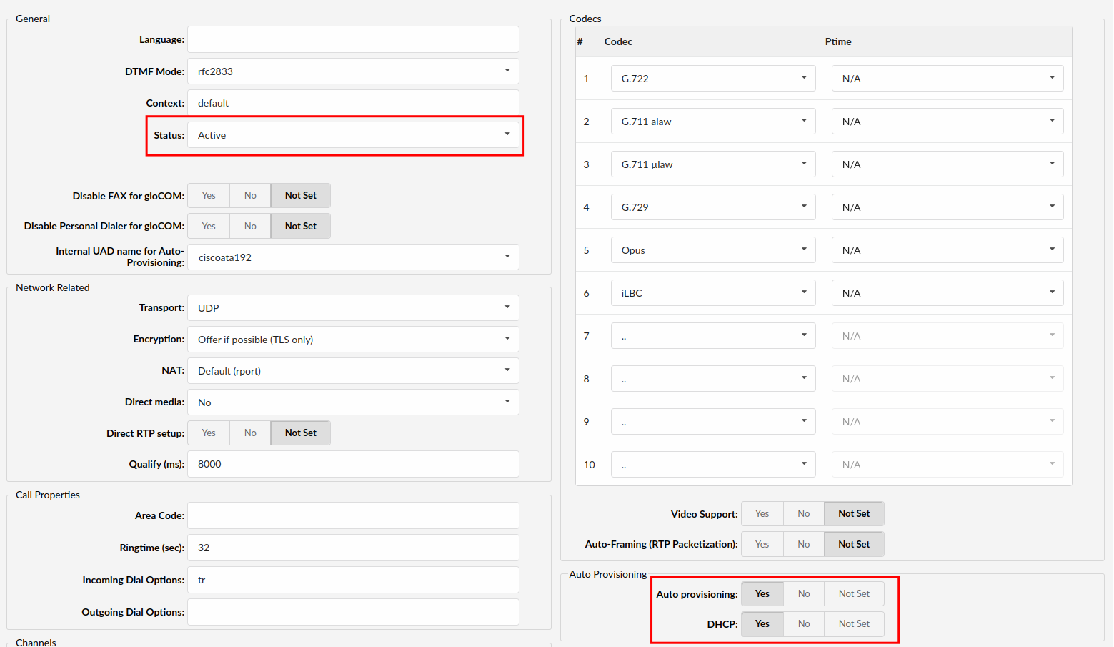Open Ptime dropdown for codec row 3
This screenshot has width=1114, height=647.
948,164
